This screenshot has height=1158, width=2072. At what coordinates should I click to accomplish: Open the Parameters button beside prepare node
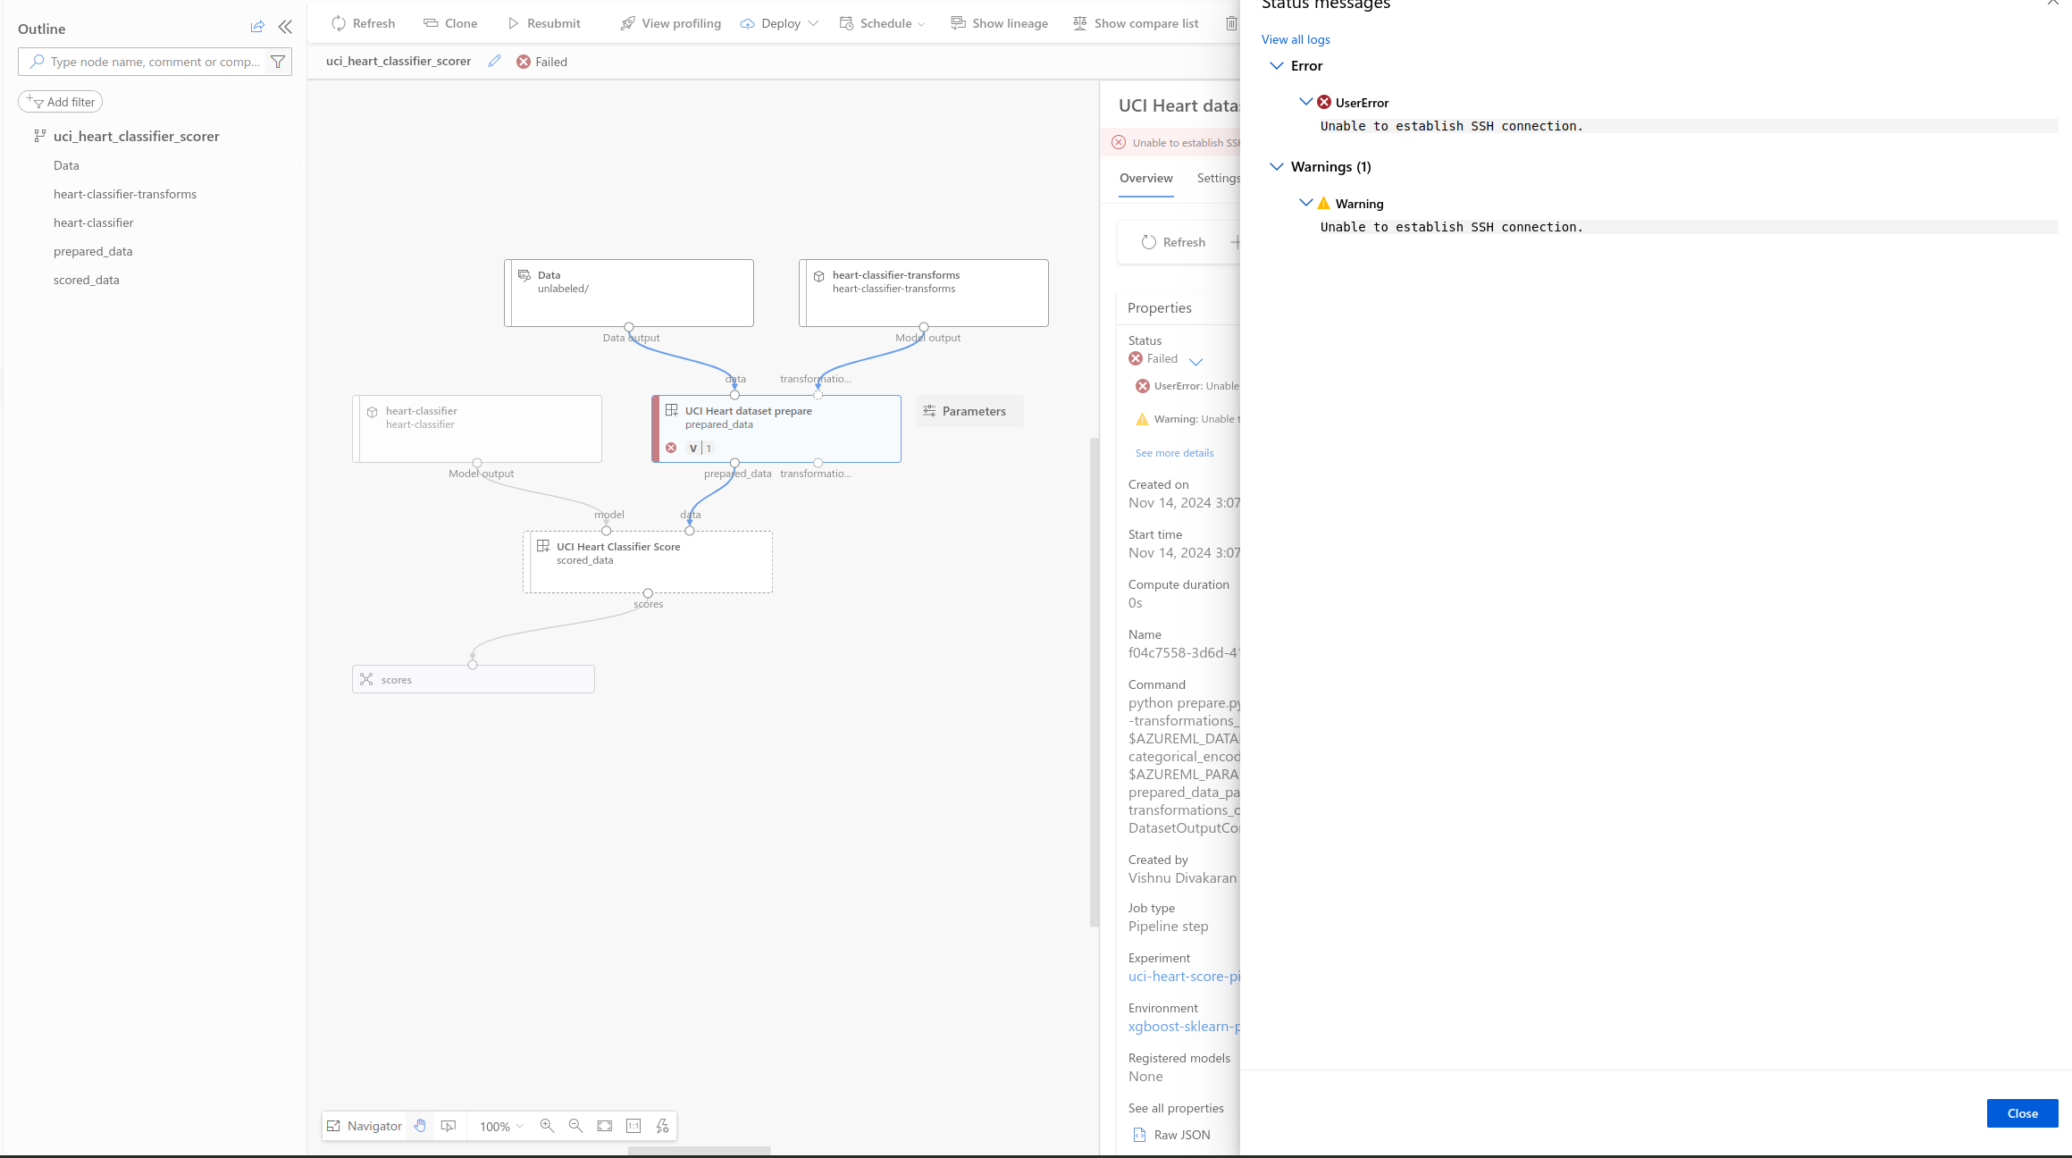[x=969, y=411]
